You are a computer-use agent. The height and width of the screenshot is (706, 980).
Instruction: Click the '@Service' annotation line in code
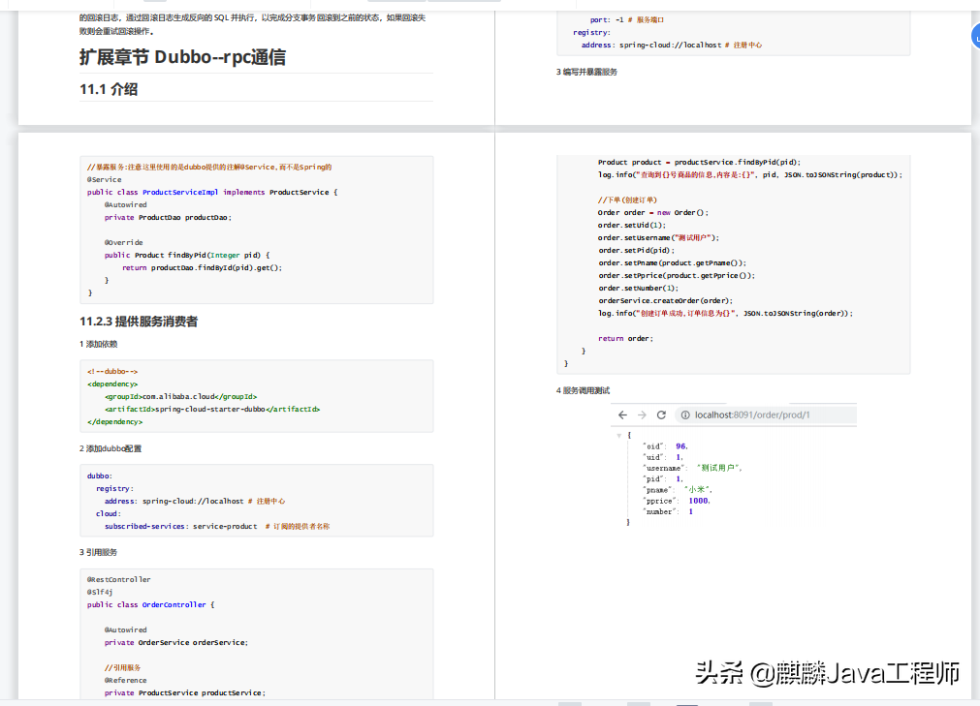pyautogui.click(x=105, y=180)
